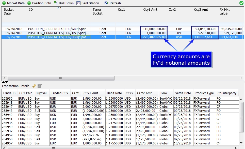Click the Ccy2 Amt header in positions grid
245x149 pixels.
click(201, 10)
